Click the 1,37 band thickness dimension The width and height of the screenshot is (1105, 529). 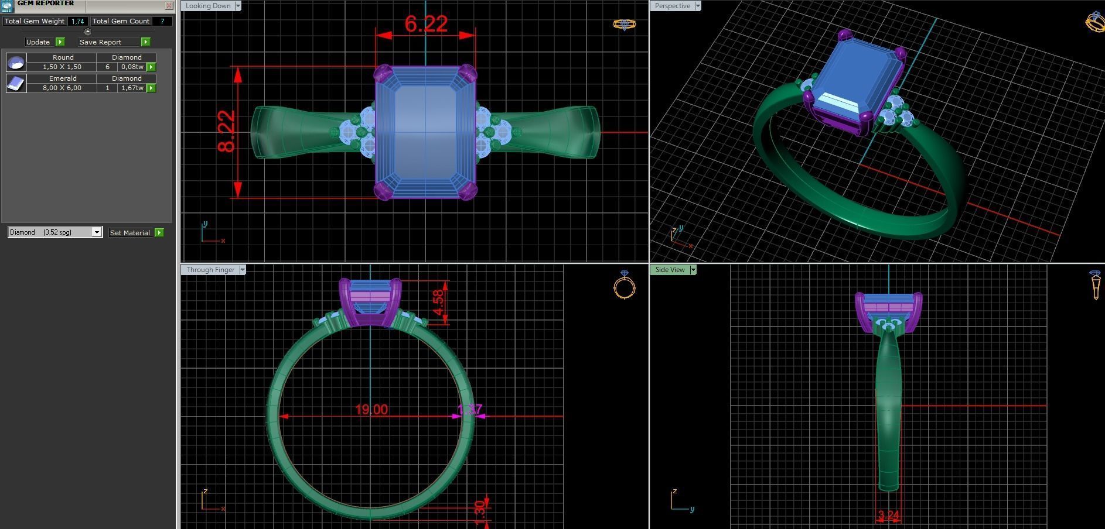point(469,410)
